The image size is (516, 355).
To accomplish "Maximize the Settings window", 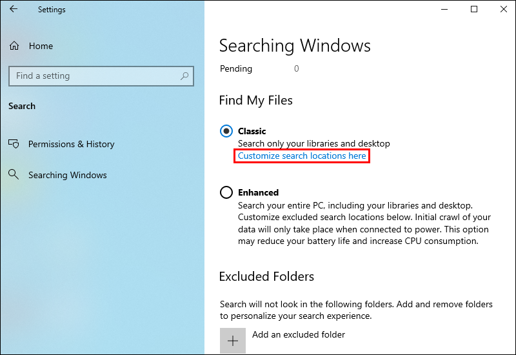I will pyautogui.click(x=474, y=10).
